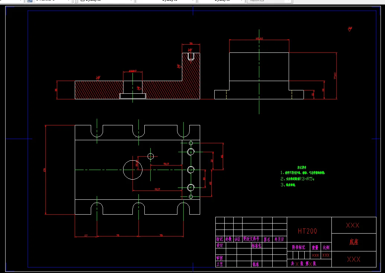Select the 37 dimension under the plan view
This screenshot has width=385, height=273.
86,236
